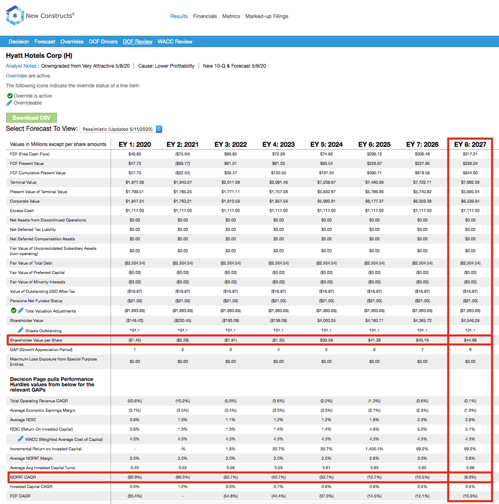This screenshot has width=499, height=504.
Task: Switch to the Decision sub-tab
Action: 19,42
